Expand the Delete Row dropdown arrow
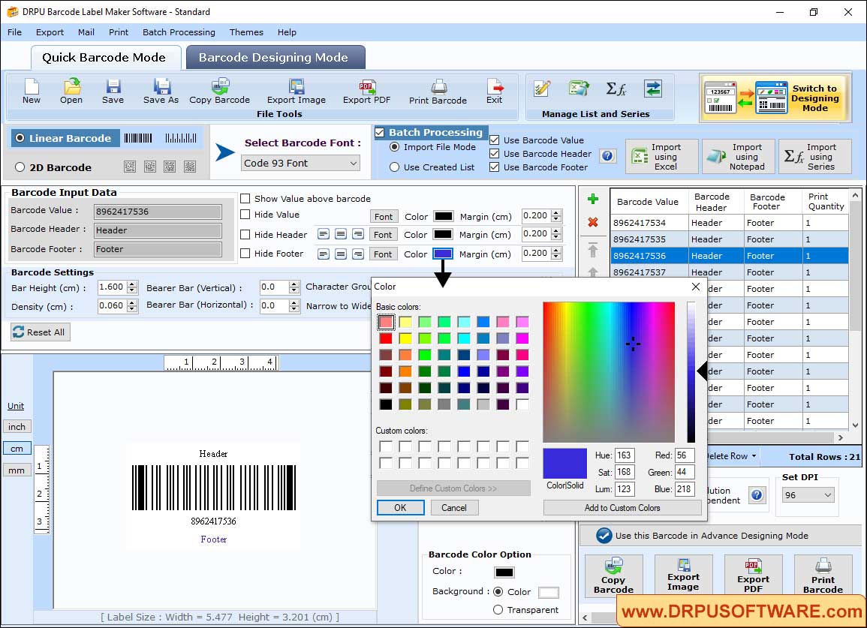Screen dimensions: 867x628 click(x=754, y=456)
